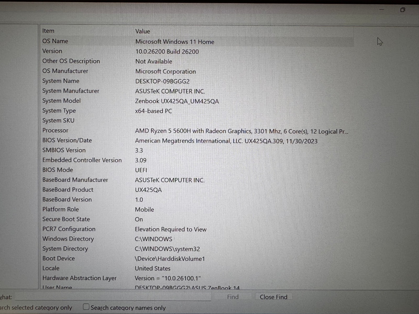This screenshot has width=419, height=314.
Task: Select the BaseBoard Product row label
Action: click(x=68, y=190)
